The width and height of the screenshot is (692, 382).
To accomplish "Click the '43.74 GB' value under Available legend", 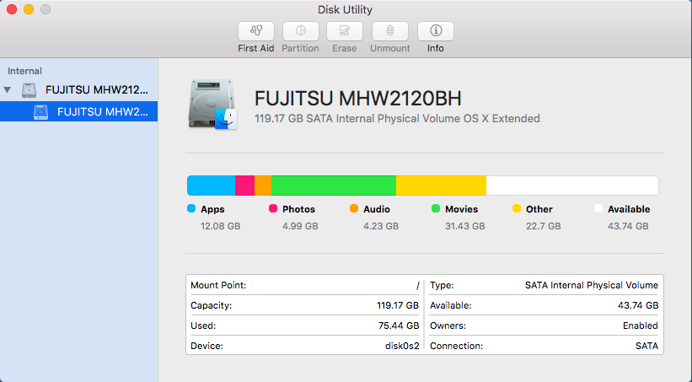I will [628, 226].
